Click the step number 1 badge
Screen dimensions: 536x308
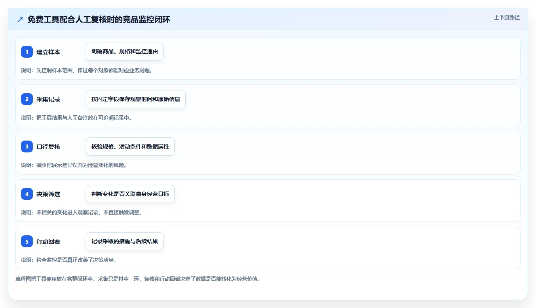27,52
